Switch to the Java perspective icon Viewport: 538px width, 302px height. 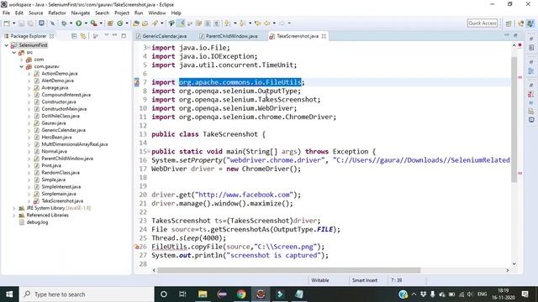pos(530,23)
